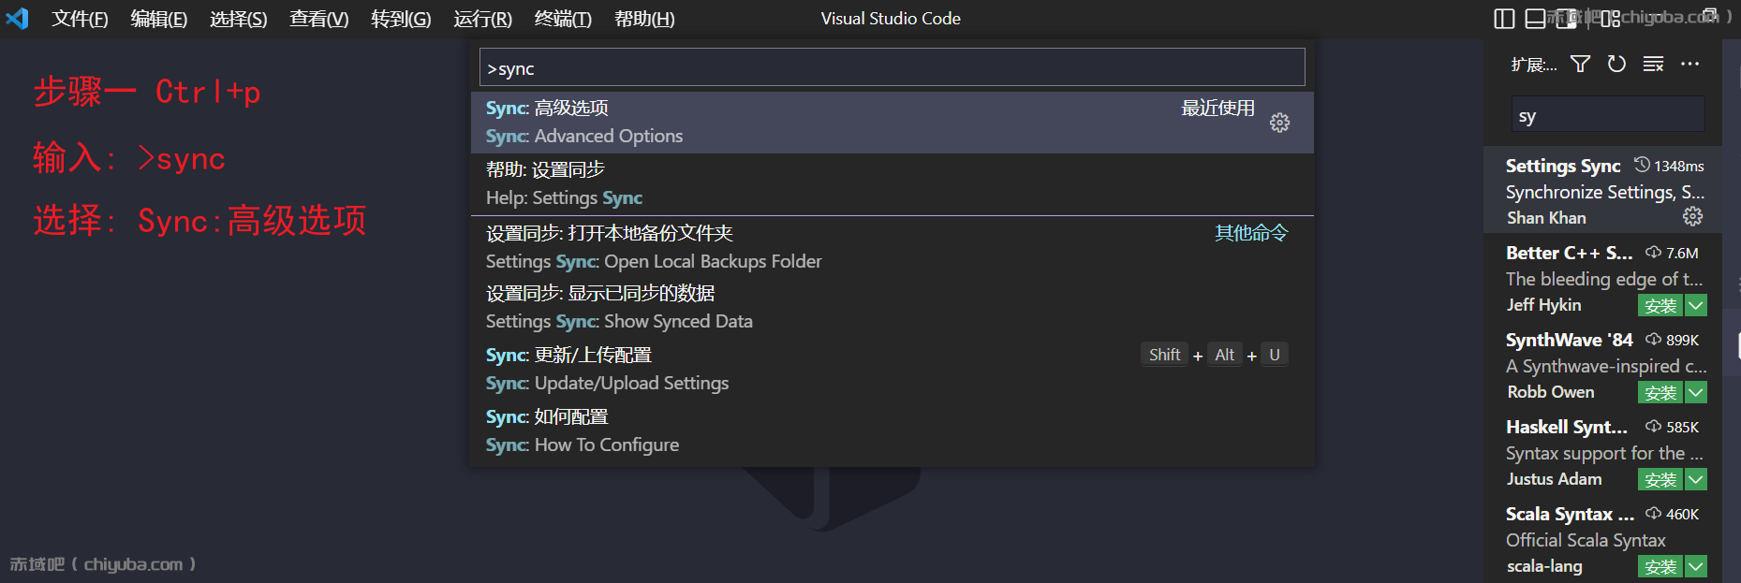Viewport: 1741px width, 583px height.
Task: Install Better C++ Syntax extension
Action: click(x=1660, y=305)
